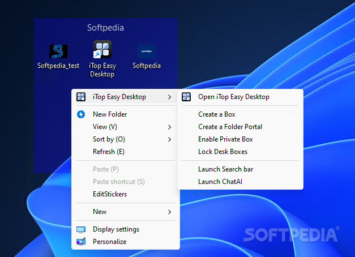Select Enable Private Box
This screenshot has width=355, height=257.
240,139
